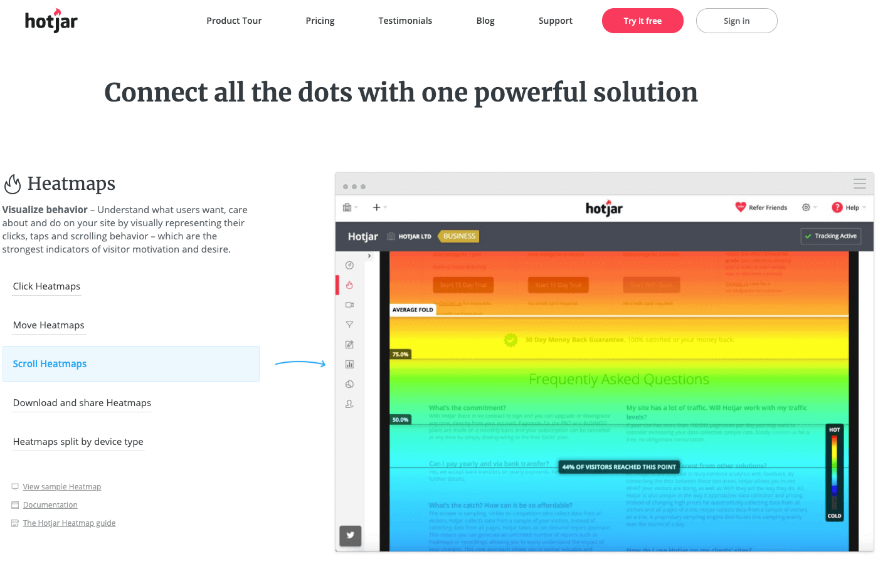Open the Funnels icon in sidebar

point(350,325)
